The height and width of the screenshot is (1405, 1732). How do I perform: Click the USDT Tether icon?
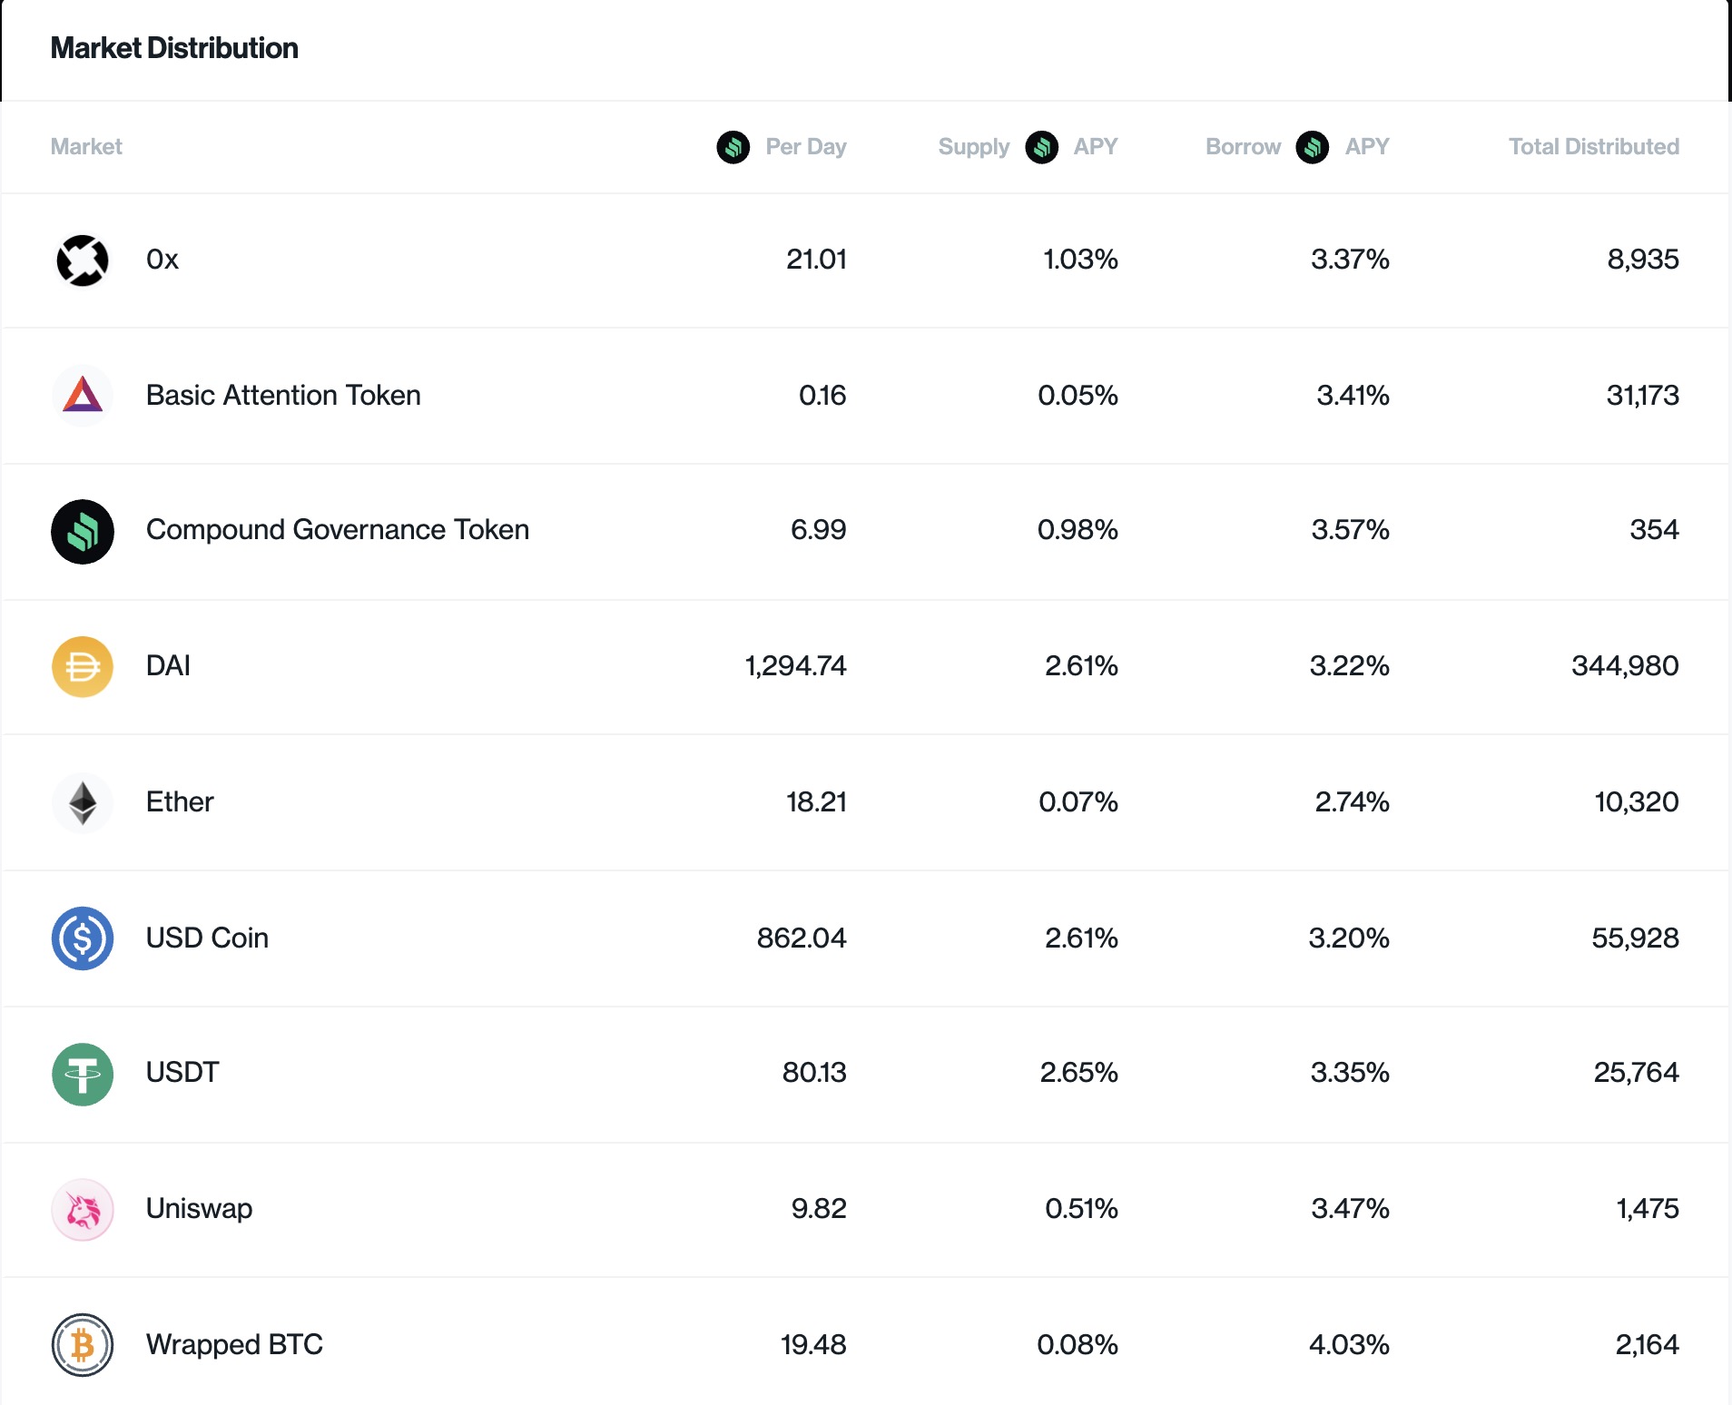(83, 1074)
